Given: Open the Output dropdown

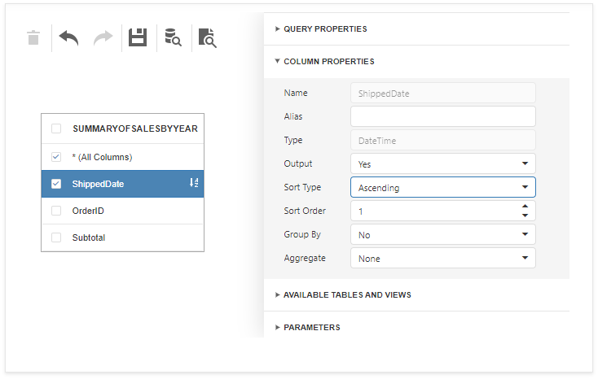Looking at the screenshot, I should tap(442, 163).
